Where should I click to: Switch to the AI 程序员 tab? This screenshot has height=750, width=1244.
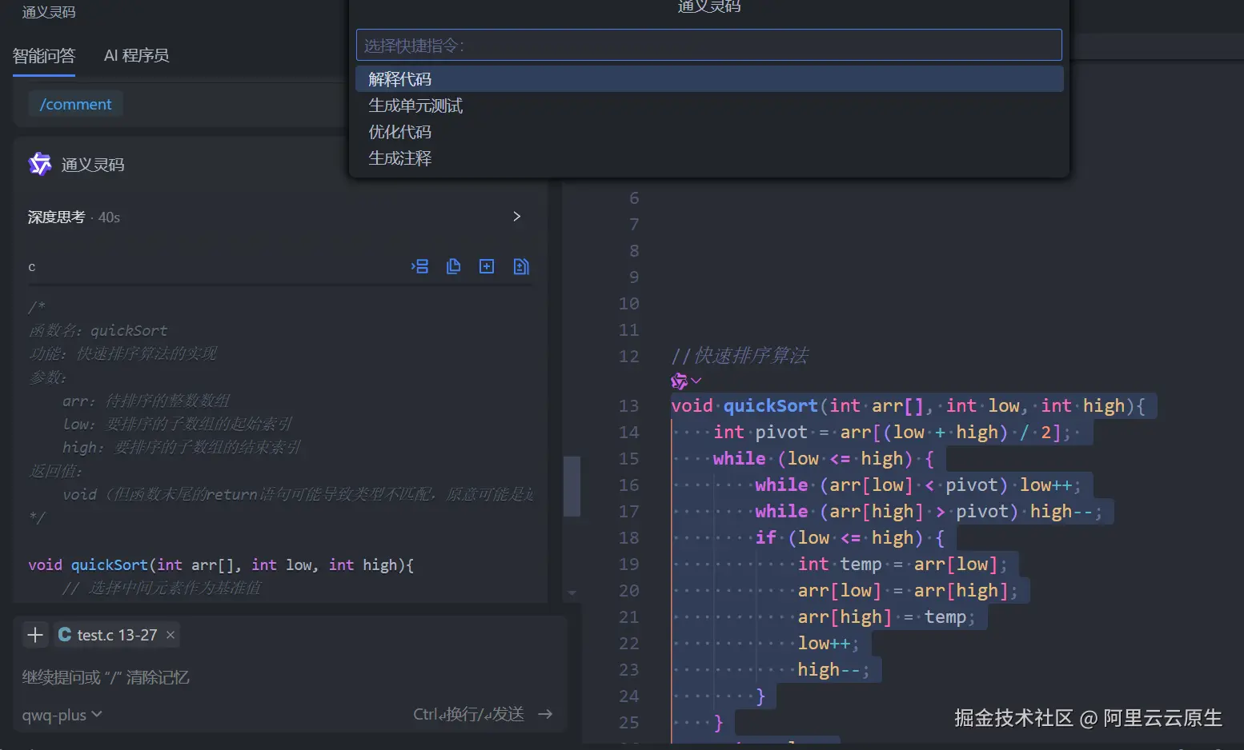pyautogui.click(x=137, y=55)
